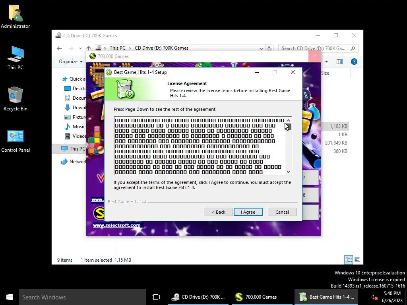The width and height of the screenshot is (407, 305).
Task: Select the file sized 201,849 KB
Action: [336, 143]
